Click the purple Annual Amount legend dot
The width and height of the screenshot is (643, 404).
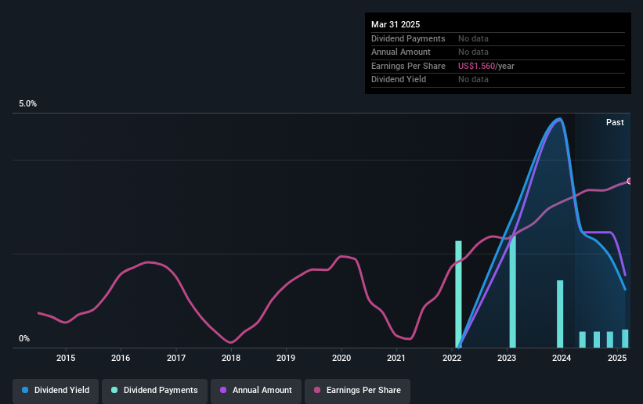tap(223, 390)
